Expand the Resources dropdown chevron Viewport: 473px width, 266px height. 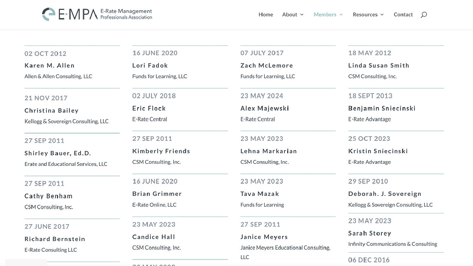[x=382, y=15]
